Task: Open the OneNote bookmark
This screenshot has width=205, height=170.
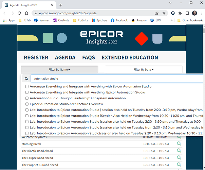Action: point(61,20)
